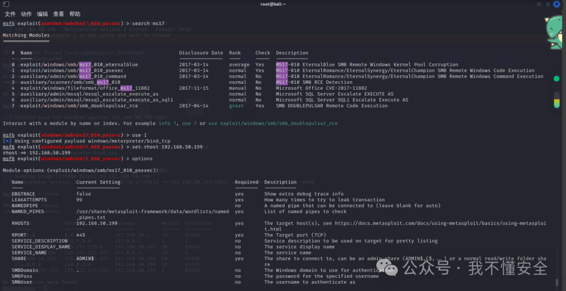
Task: Click the 'NAMED_PIPES' option name
Action: 28,212
